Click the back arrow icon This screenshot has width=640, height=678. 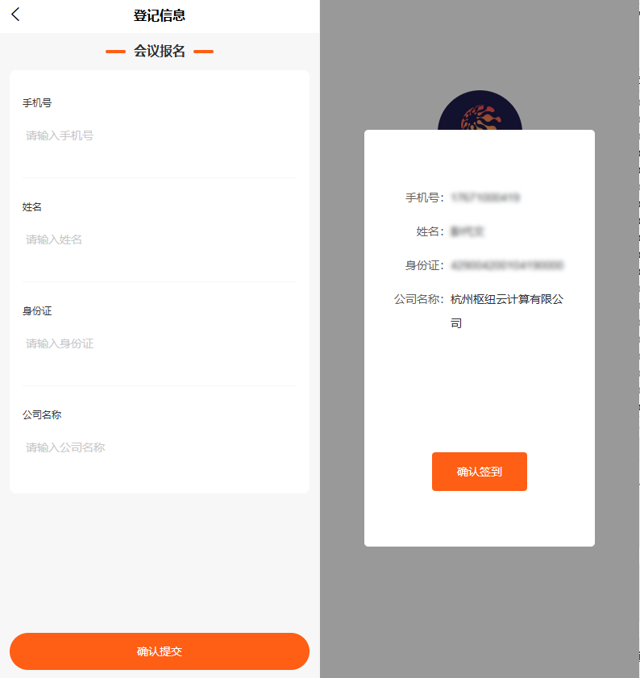[15, 15]
